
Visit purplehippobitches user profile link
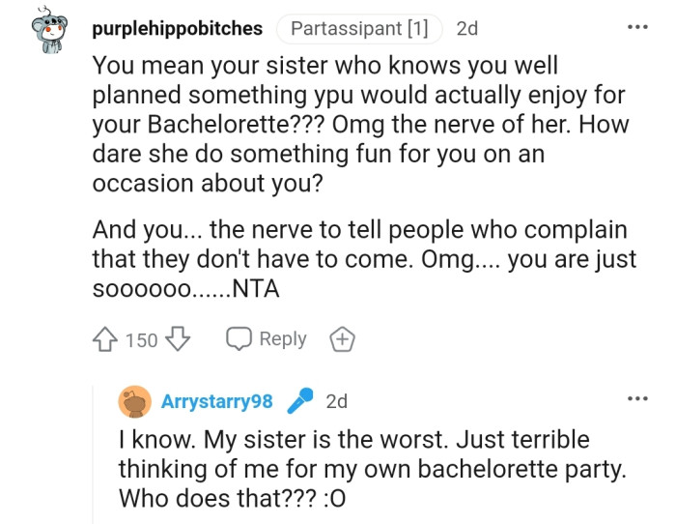(177, 28)
